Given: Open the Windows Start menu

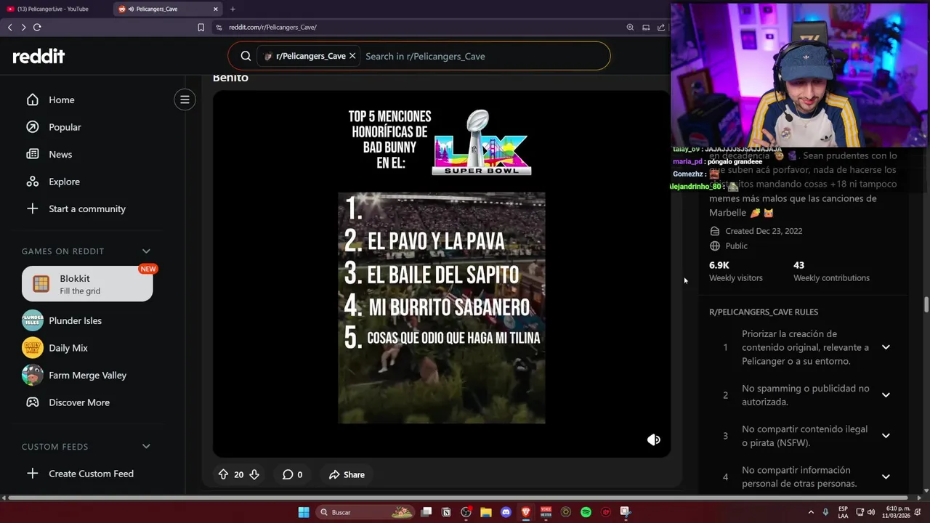Looking at the screenshot, I should point(304,512).
